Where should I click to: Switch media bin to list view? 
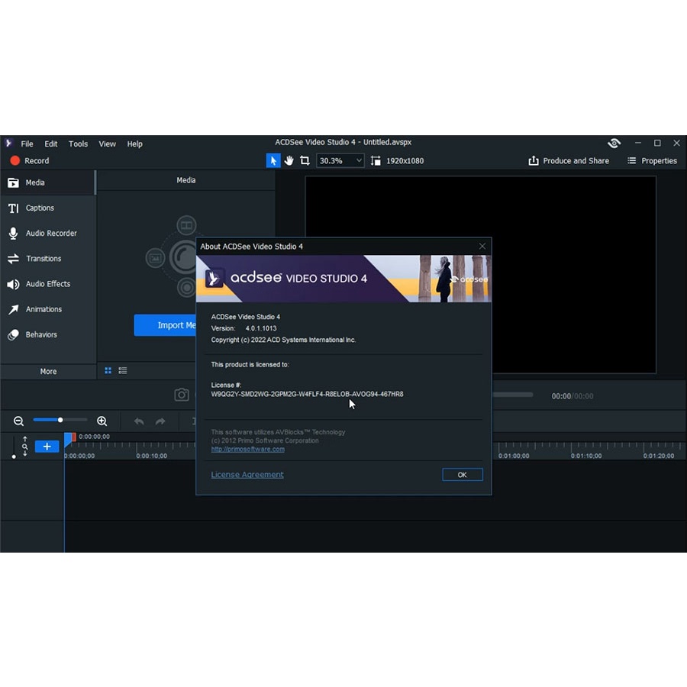pos(123,371)
